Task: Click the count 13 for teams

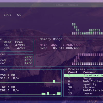Action: 70,93
